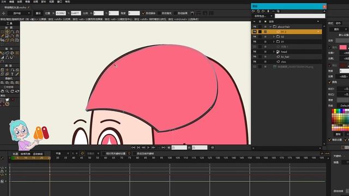The image size is (349, 196).
Task: Open the 文件 (File) menu
Action: [x=4, y=2]
